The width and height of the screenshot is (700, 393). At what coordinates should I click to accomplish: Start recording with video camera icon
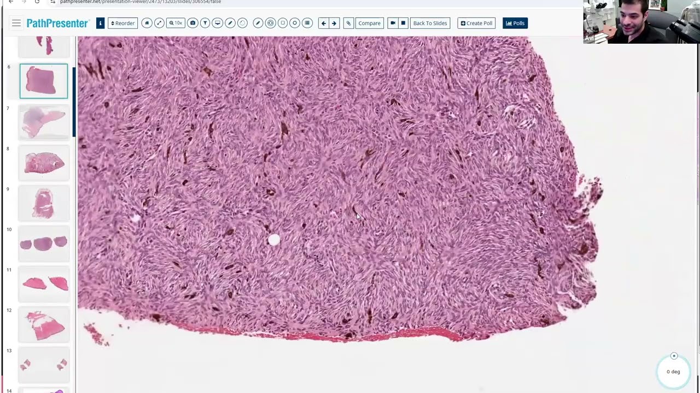pyautogui.click(x=393, y=23)
